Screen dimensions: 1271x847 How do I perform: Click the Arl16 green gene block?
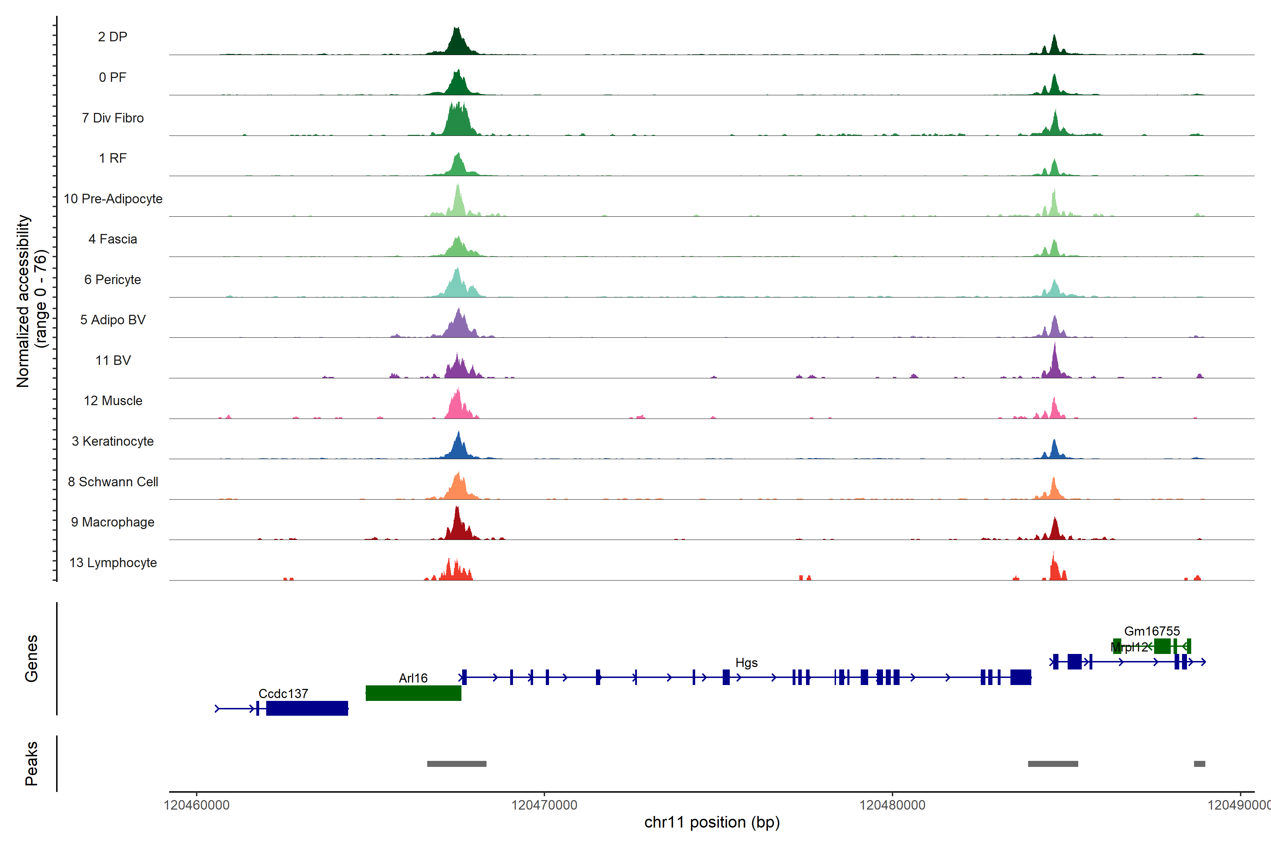pos(413,693)
